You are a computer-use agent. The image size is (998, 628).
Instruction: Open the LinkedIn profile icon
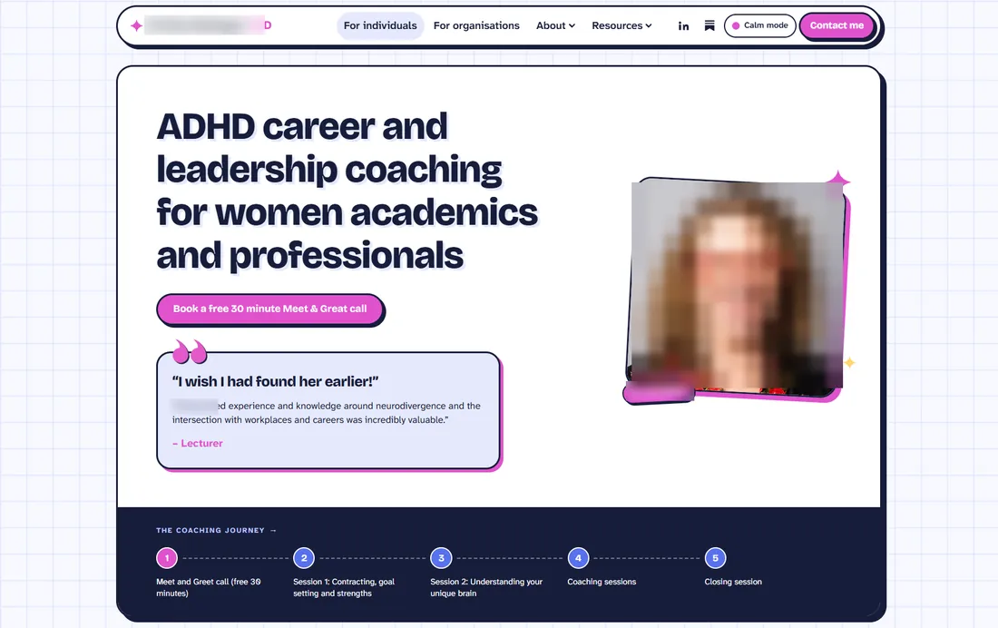click(x=683, y=26)
